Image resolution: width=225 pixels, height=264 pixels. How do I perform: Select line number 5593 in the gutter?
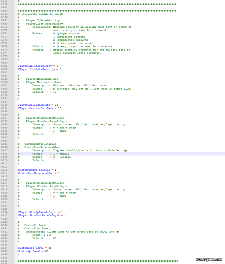click(x=4, y=105)
